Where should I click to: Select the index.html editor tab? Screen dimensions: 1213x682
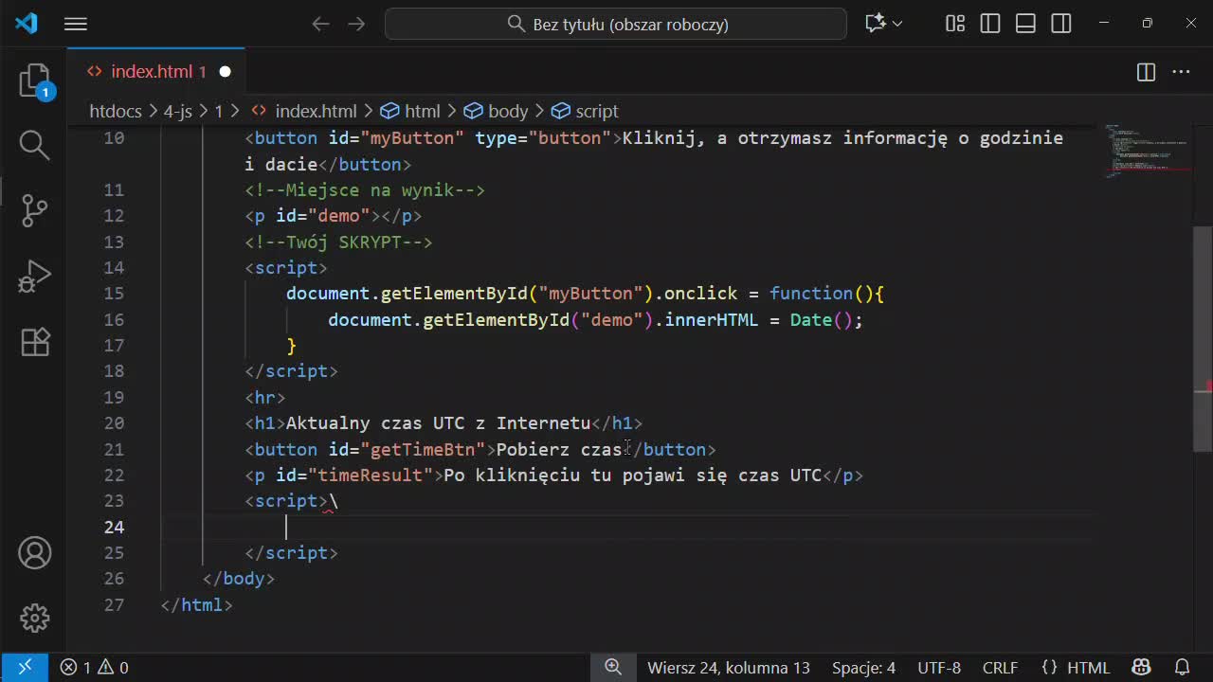click(152, 72)
